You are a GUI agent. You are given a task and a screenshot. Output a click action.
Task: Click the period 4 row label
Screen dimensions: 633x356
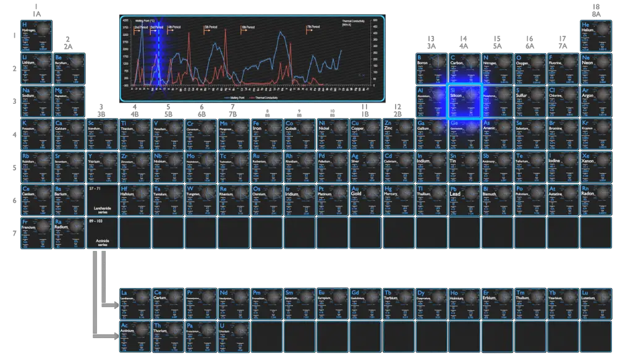point(13,135)
